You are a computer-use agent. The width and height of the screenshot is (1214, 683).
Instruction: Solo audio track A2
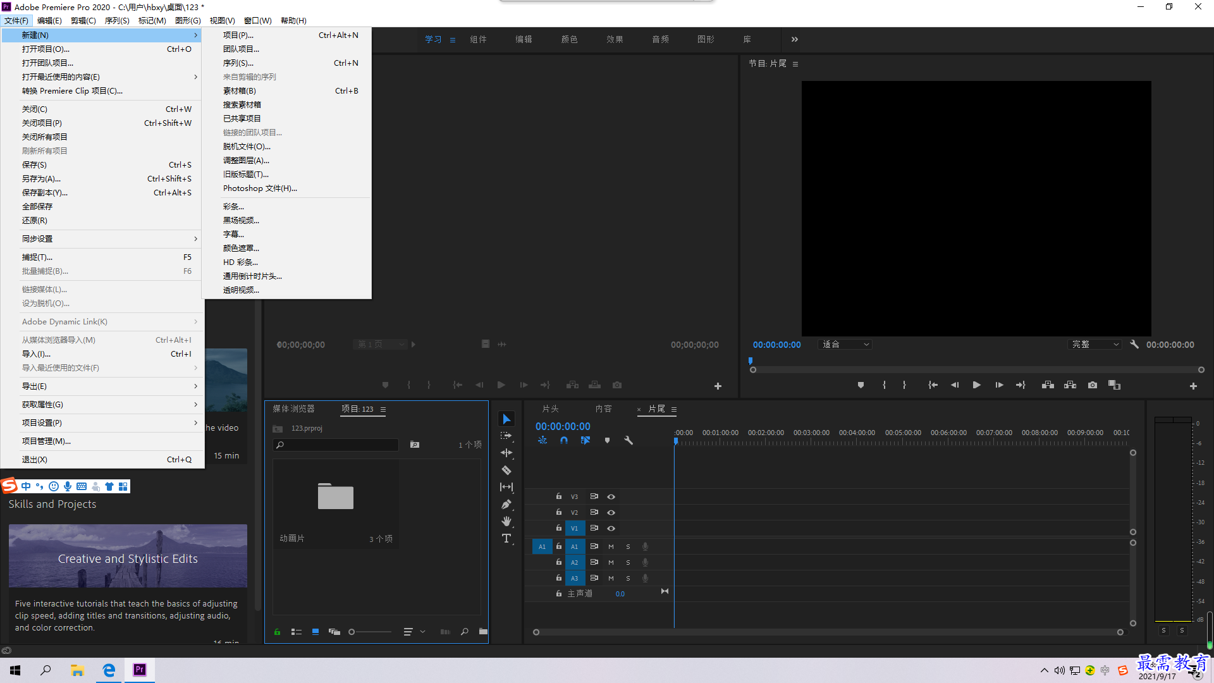pyautogui.click(x=628, y=563)
